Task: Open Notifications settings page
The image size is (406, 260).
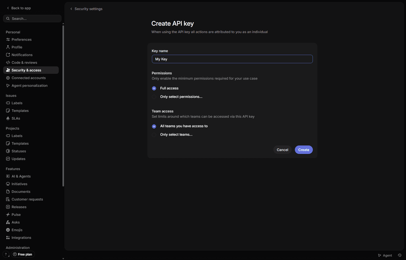Action: point(31,55)
